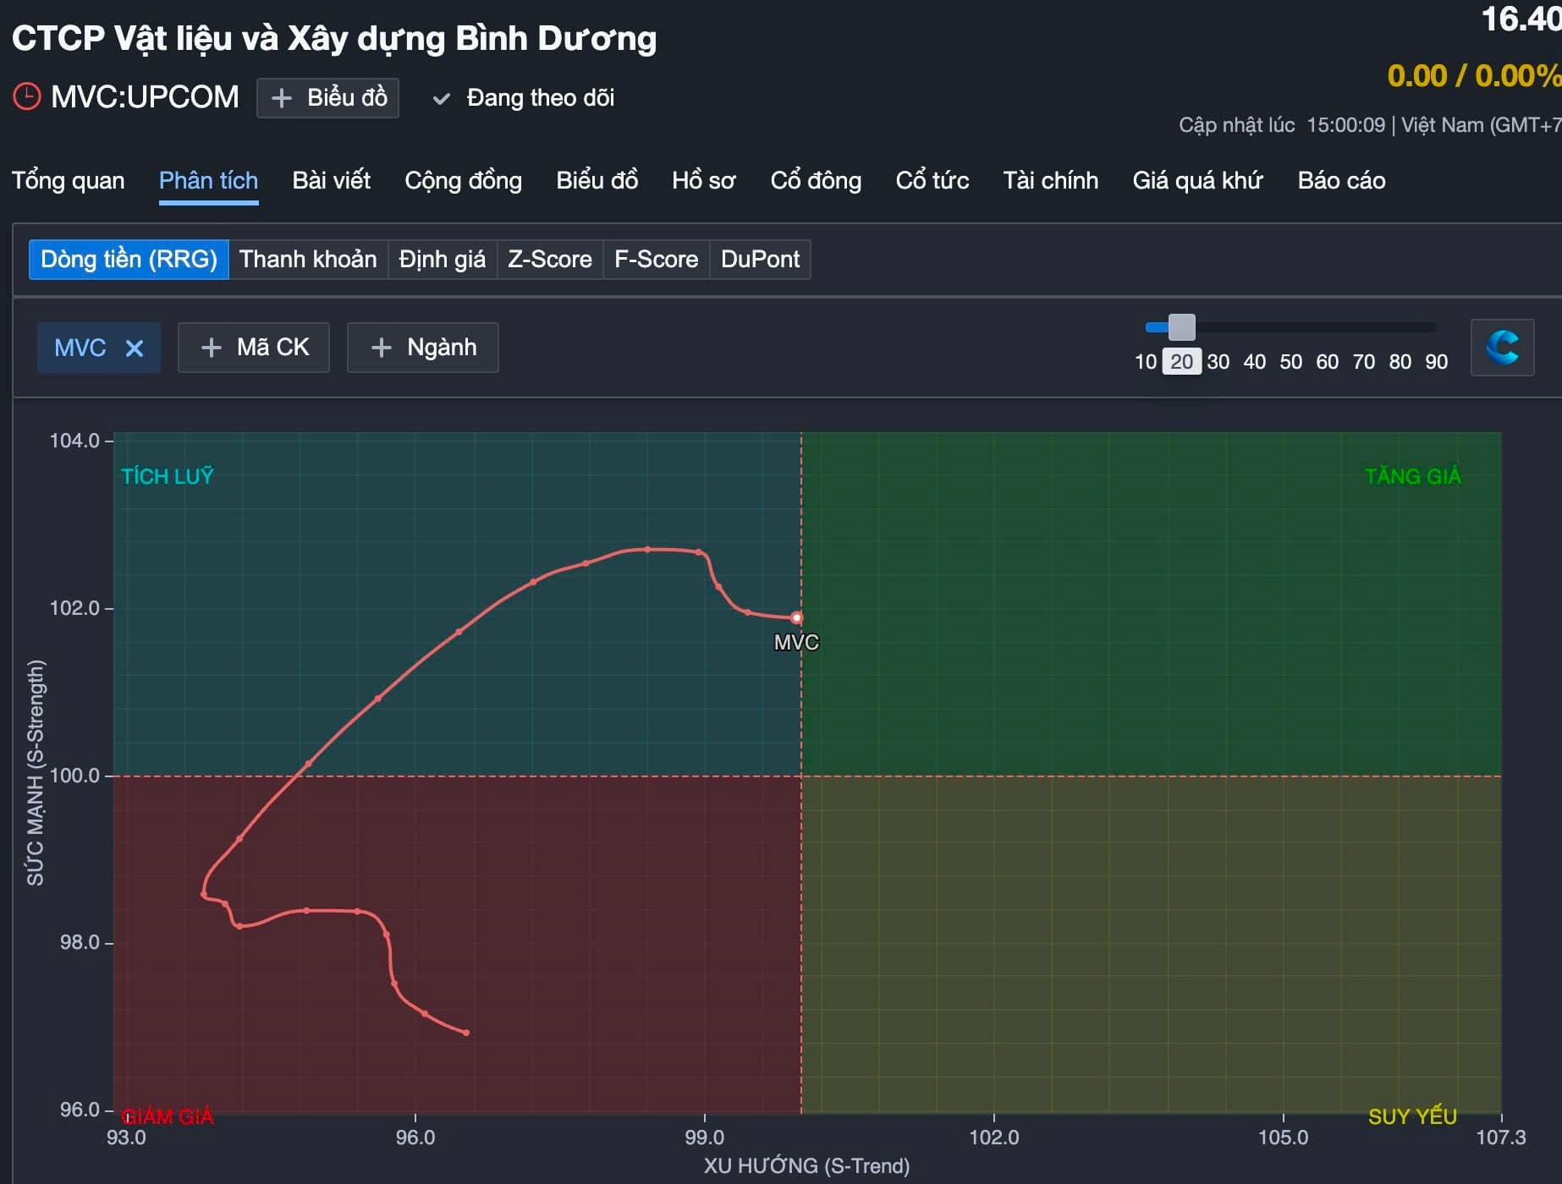Screen dimensions: 1562x1184
Task: Go to the Cổ tức tab
Action: [x=932, y=180]
